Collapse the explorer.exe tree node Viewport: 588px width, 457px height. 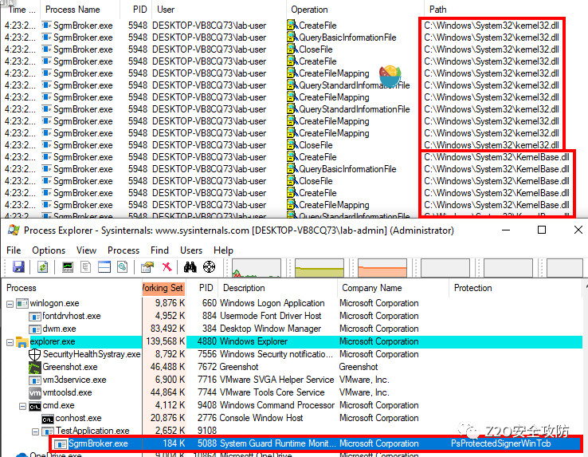pos(10,342)
